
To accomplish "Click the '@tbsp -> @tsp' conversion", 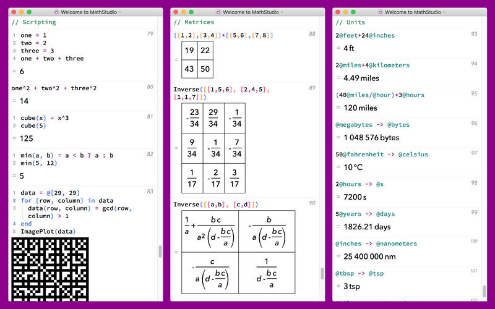I will [x=359, y=274].
